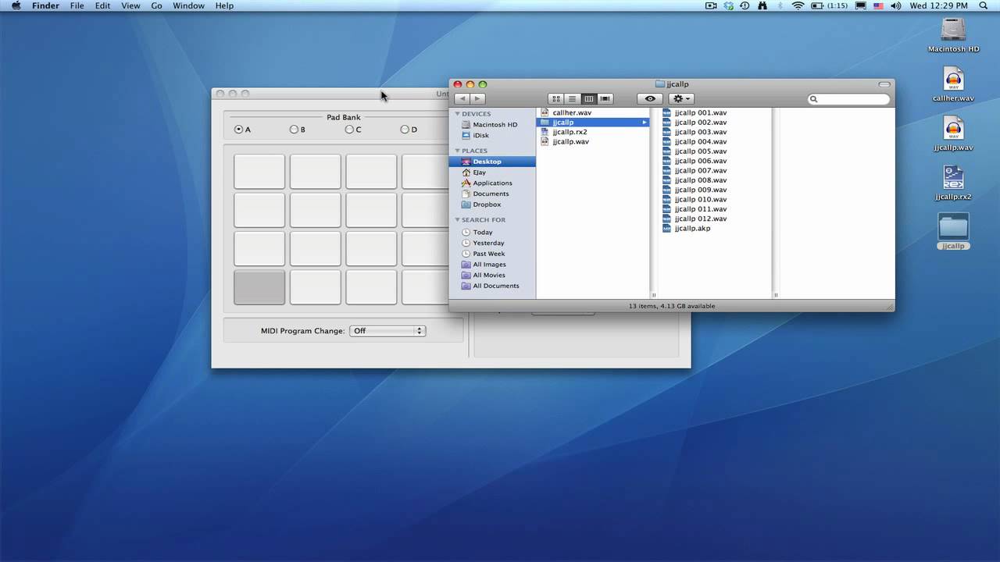This screenshot has height=562, width=1000.
Task: Open the Time Machine menu bar icon
Action: coord(745,5)
